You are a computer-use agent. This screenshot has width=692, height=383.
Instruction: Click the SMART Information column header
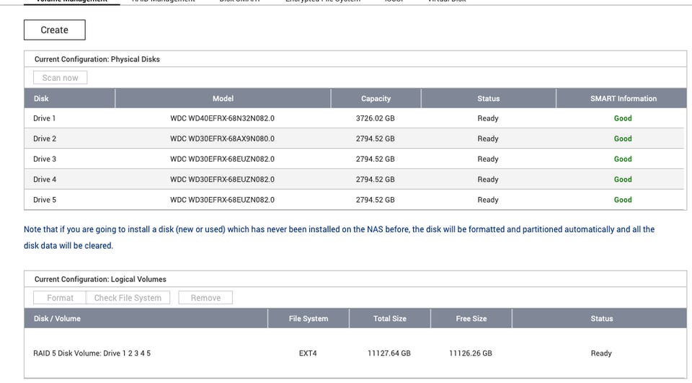[x=622, y=99]
